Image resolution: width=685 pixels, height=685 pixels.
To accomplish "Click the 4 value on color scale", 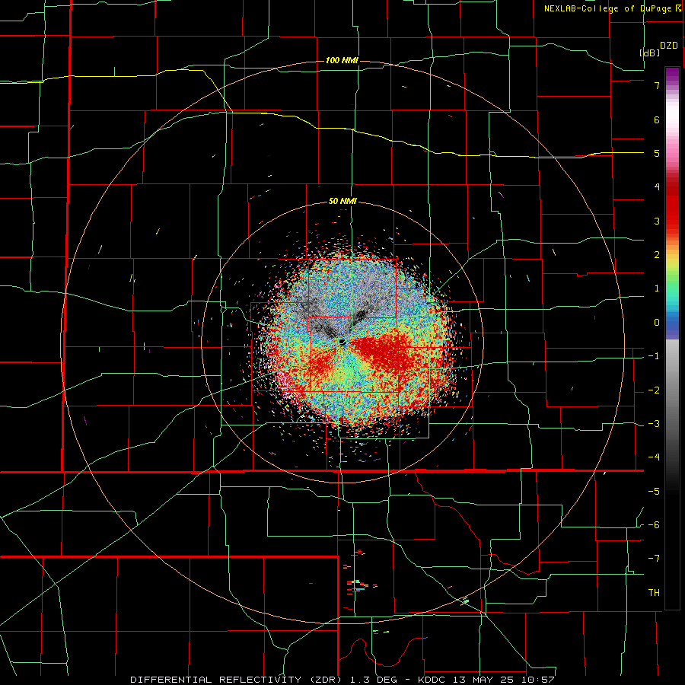I will point(657,187).
